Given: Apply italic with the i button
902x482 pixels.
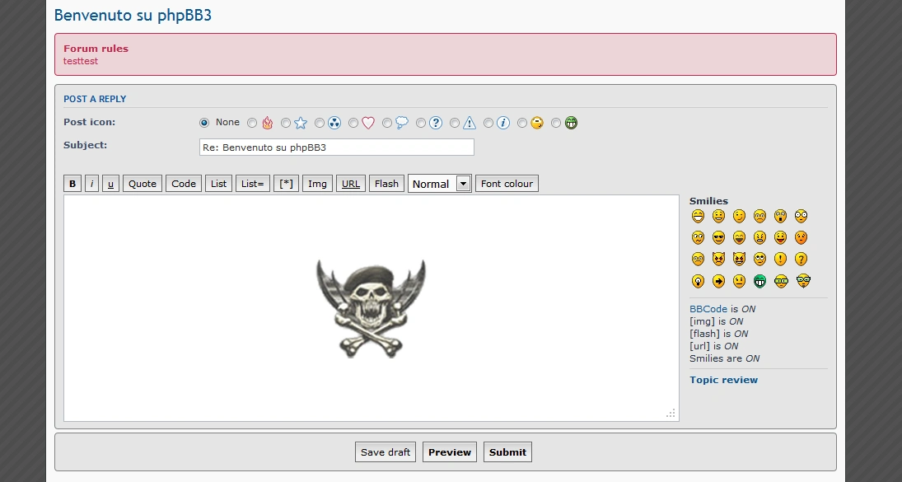Looking at the screenshot, I should (91, 184).
